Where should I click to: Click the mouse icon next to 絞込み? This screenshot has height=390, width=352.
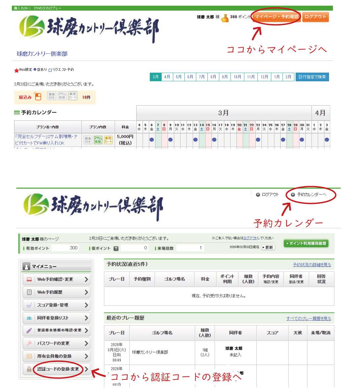coord(38,97)
